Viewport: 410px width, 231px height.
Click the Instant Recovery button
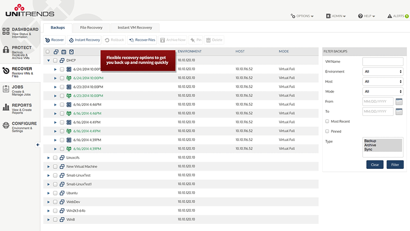click(x=84, y=40)
